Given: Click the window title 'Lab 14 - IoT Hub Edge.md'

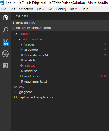Looking at the screenshot, I should (26, 3).
